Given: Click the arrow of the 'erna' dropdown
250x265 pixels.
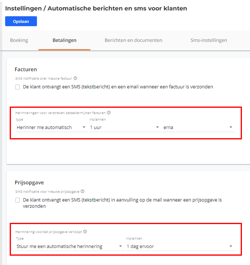Looking at the screenshot, I should 231,127.
